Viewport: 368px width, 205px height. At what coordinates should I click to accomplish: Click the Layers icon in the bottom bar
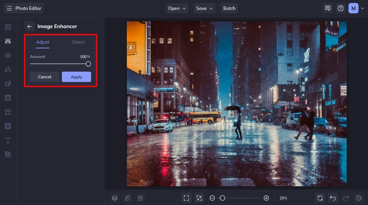[115, 198]
